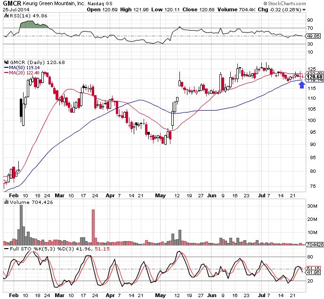This screenshot has width=324, height=299.
Task: Click the Chg -0.32 (-0.26%) value
Action: (x=280, y=10)
